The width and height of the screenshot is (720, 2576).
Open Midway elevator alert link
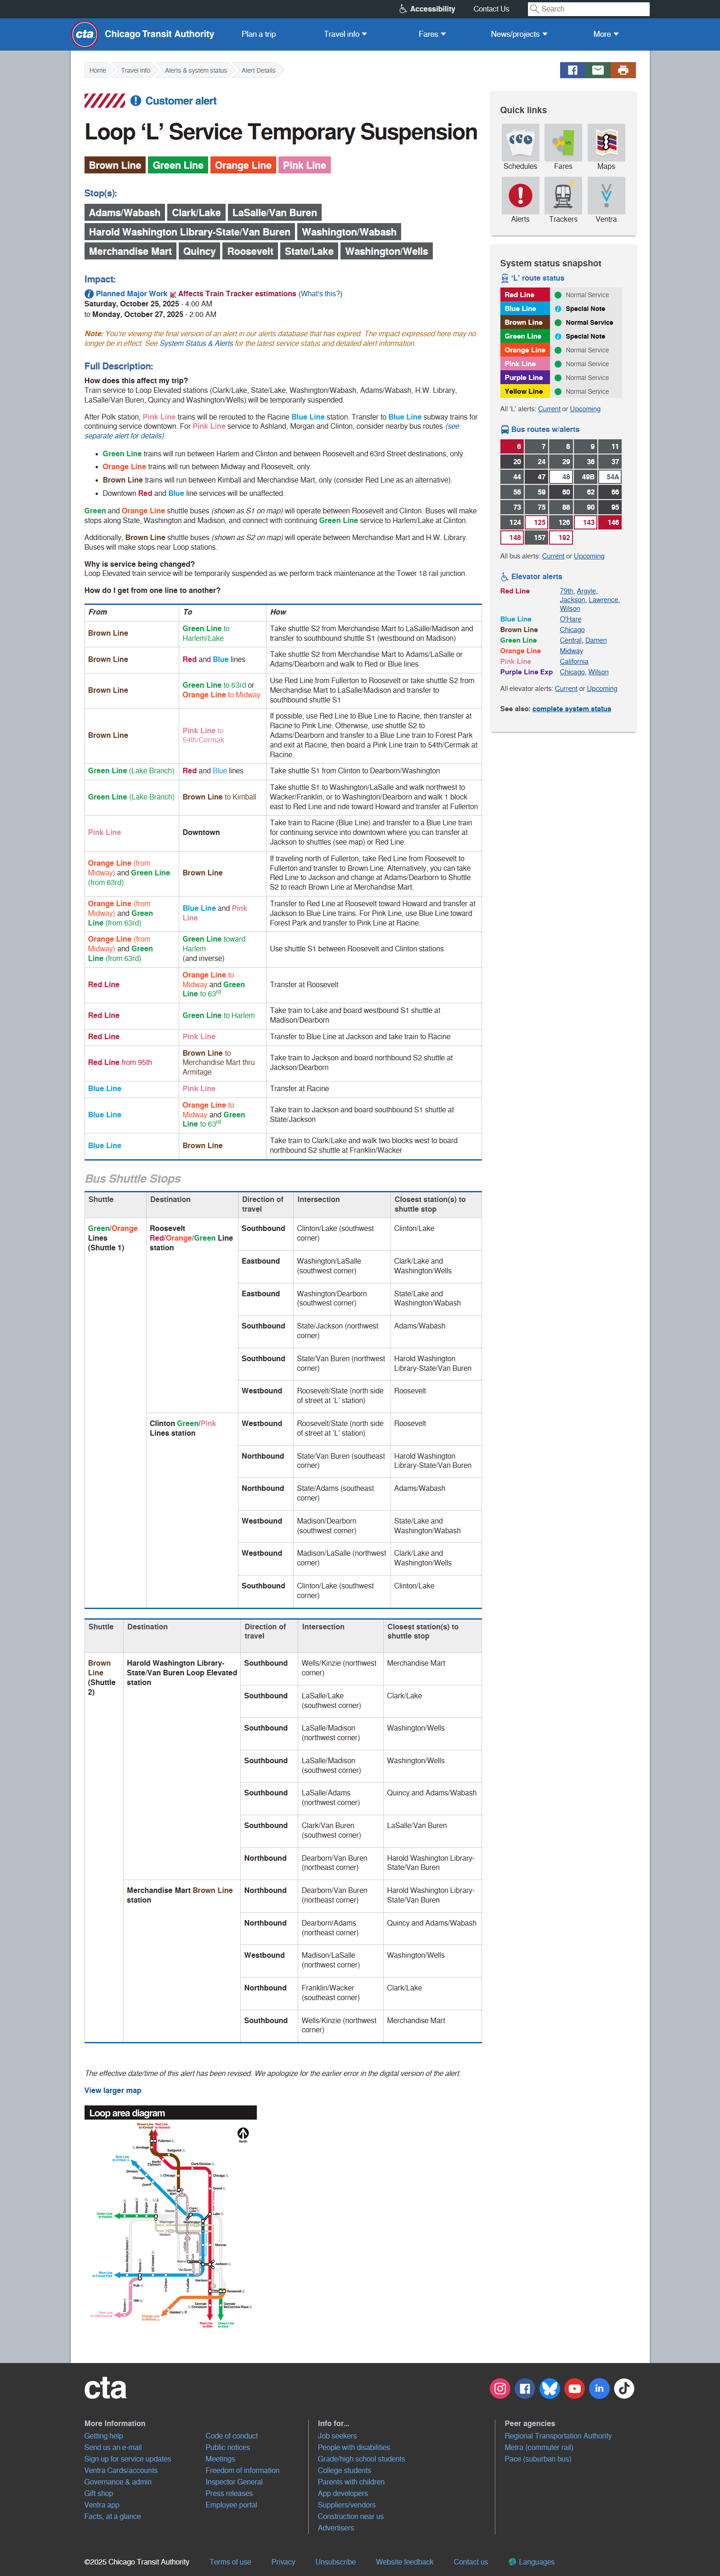coord(571,651)
